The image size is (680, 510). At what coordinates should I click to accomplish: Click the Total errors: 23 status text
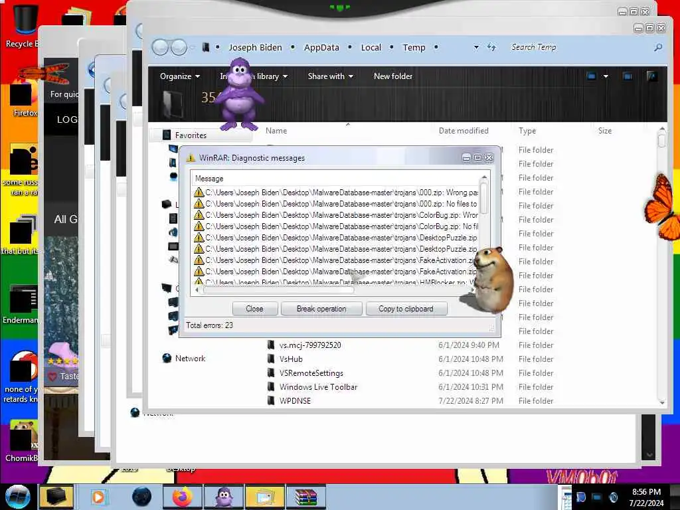click(x=209, y=325)
